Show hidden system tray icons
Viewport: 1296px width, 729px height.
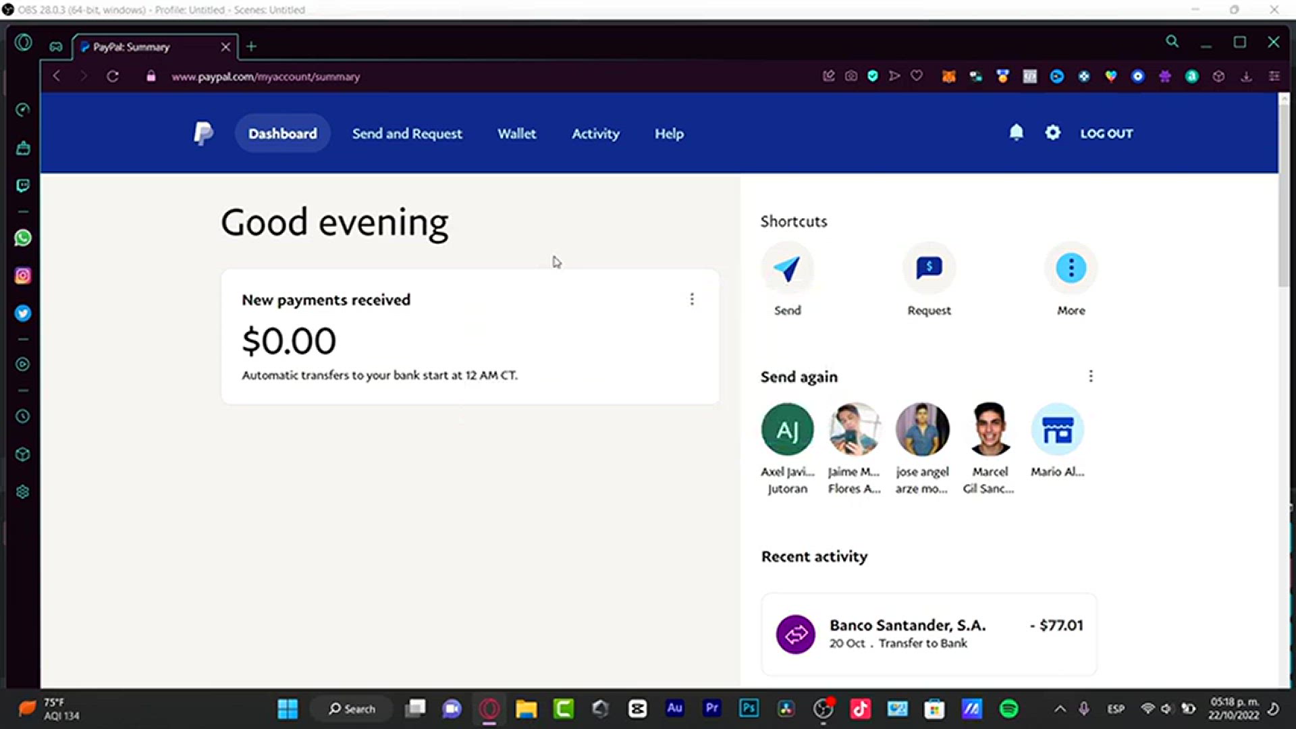(x=1060, y=709)
